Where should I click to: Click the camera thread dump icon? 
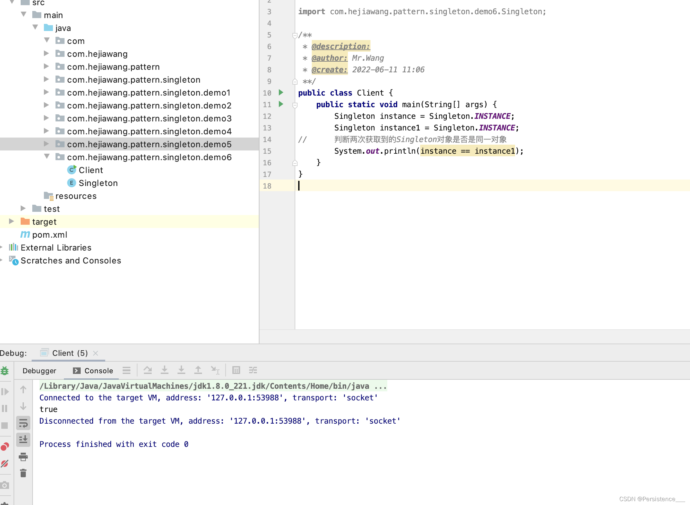point(5,485)
